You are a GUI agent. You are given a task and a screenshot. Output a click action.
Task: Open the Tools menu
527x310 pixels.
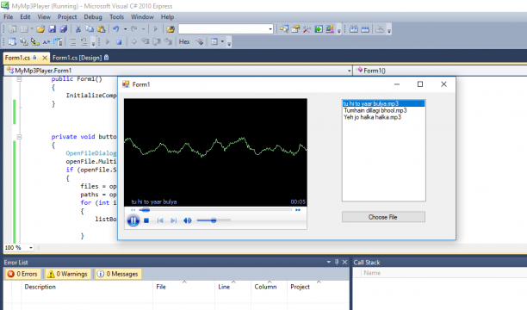116,17
